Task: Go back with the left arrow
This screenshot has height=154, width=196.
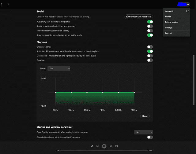Action: point(2,4)
